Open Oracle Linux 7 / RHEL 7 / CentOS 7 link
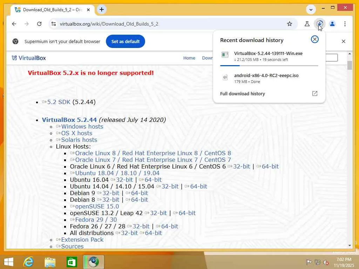Image resolution: width=359 pixels, height=269 pixels. [x=153, y=160]
